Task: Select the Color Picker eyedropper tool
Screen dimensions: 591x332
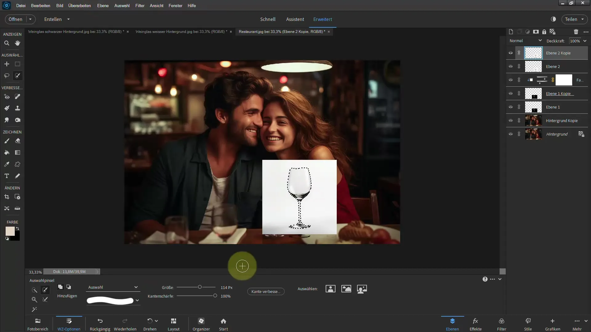Action: pos(6,164)
